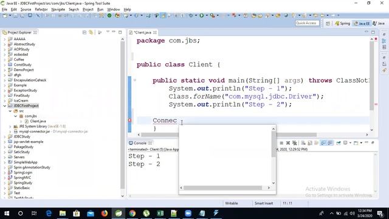Click the Pin Console icon
Viewport: 389px width, 219px height.
tap(339, 143)
